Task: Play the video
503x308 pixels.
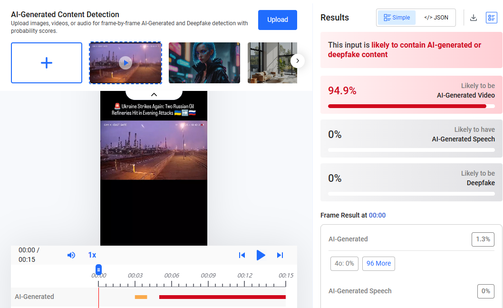Action: pyautogui.click(x=261, y=255)
